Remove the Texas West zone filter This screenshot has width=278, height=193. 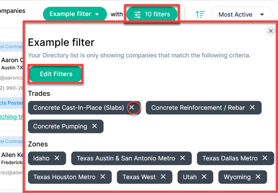pyautogui.click(x=163, y=177)
